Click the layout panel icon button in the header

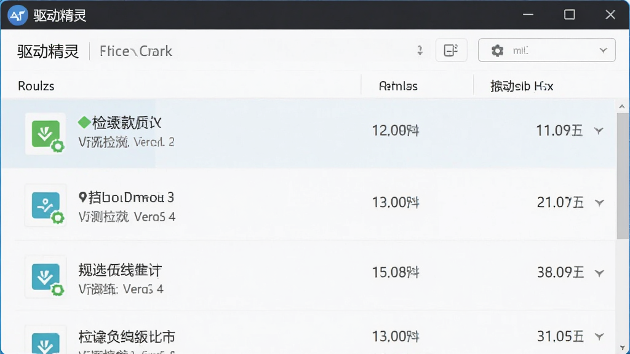tap(451, 50)
